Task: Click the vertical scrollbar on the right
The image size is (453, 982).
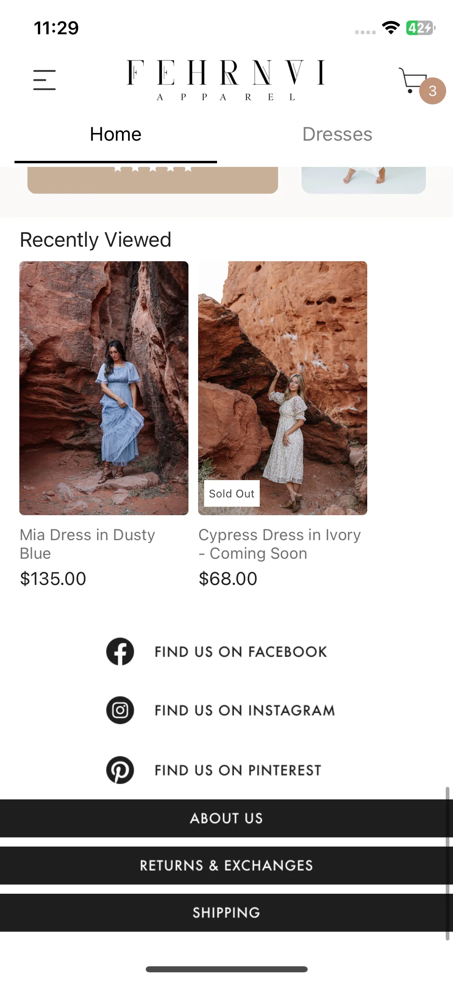Action: (447, 863)
